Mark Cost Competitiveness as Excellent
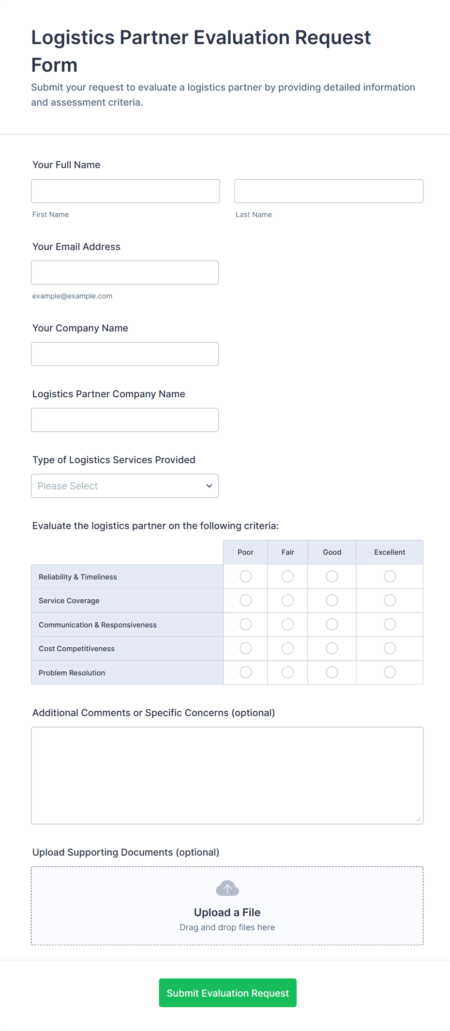 pyautogui.click(x=390, y=648)
